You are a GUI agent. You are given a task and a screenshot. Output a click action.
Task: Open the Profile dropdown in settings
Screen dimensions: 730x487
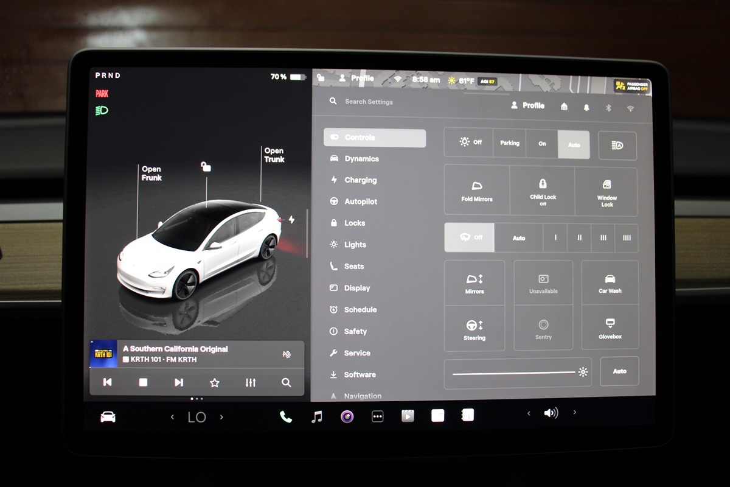pos(527,106)
